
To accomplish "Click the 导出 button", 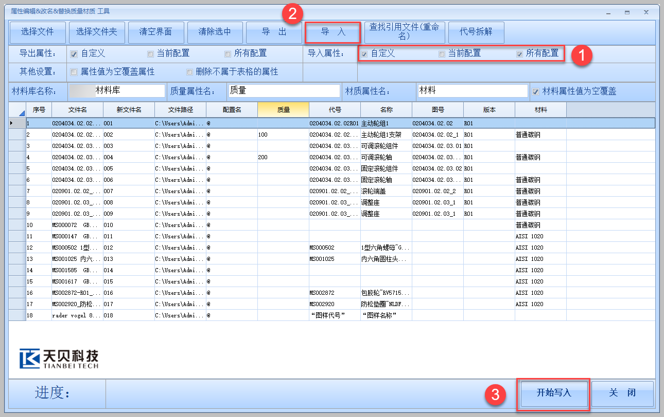I will point(274,32).
